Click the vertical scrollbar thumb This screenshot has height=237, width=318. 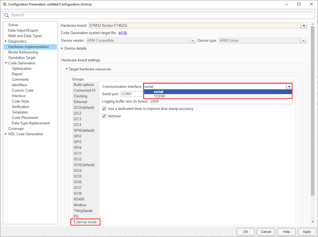pyautogui.click(x=313, y=111)
